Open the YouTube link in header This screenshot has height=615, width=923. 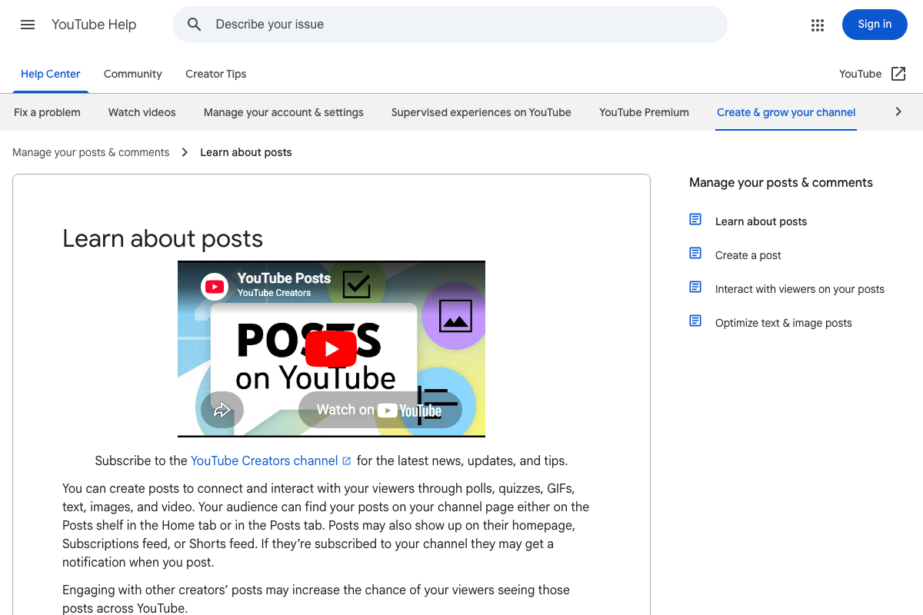[861, 74]
